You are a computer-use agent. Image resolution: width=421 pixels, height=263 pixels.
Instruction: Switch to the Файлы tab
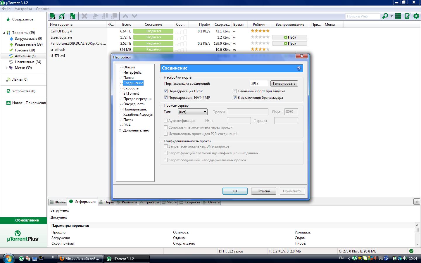58,202
